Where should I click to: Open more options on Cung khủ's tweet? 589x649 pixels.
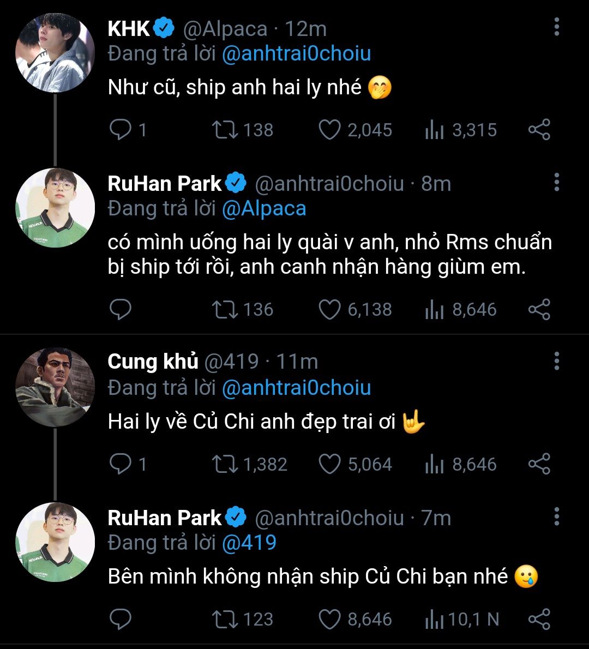click(x=556, y=361)
